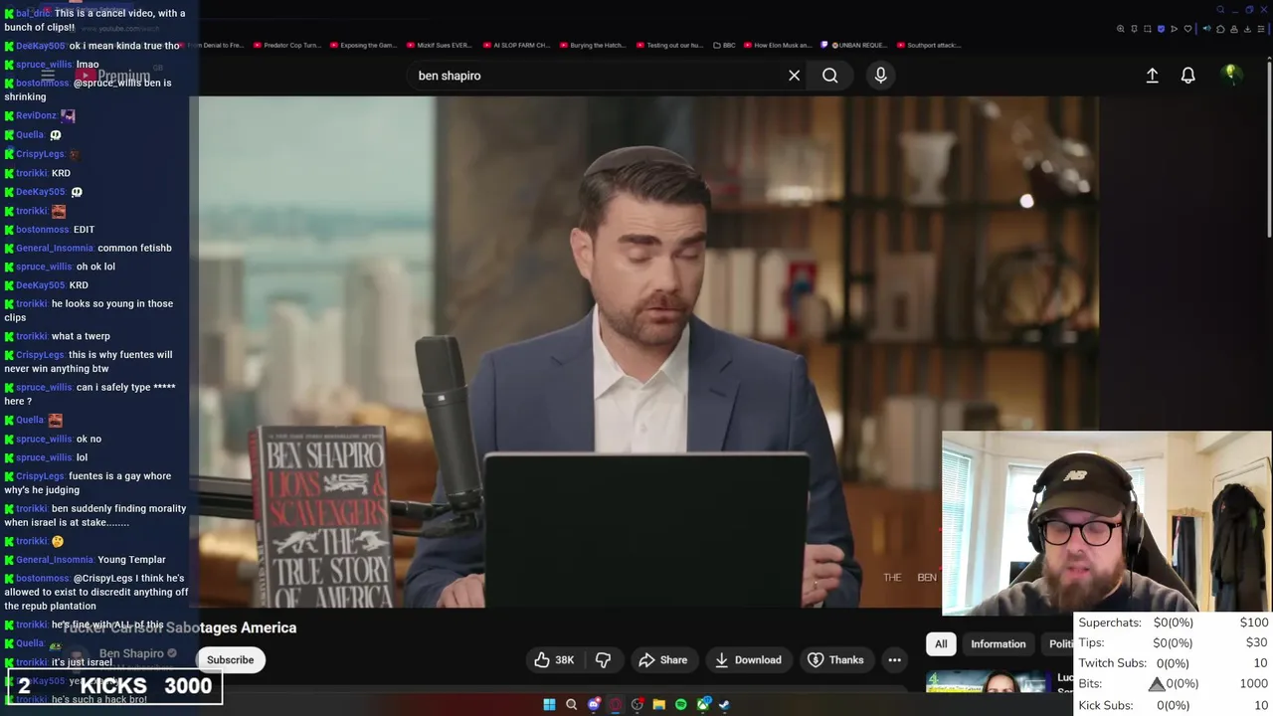The height and width of the screenshot is (716, 1273).
Task: Open browser extensions cube icon
Action: tap(1220, 29)
